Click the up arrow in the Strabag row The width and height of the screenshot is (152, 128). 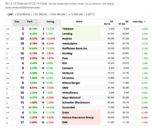pos(7,53)
